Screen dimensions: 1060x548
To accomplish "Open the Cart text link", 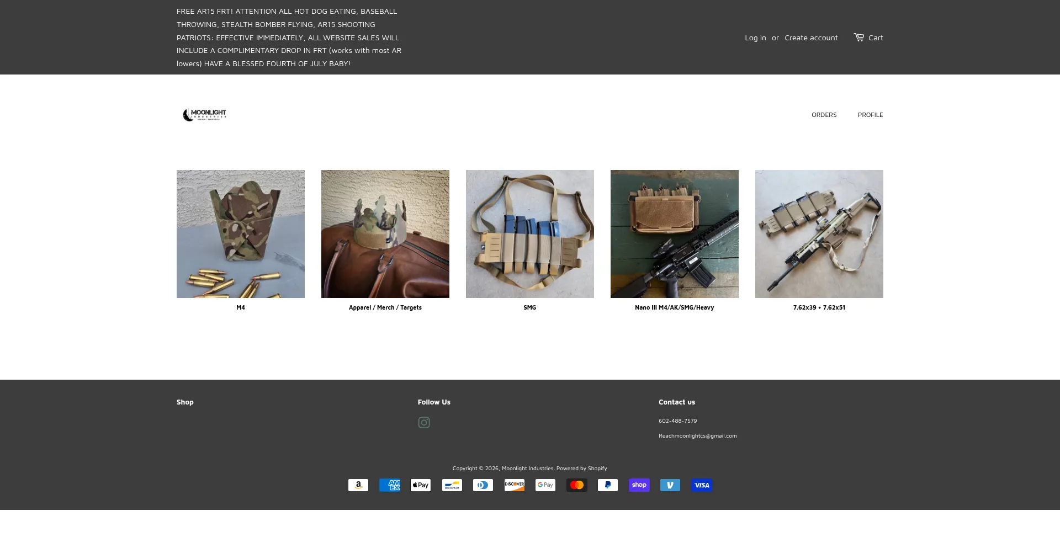I will pyautogui.click(x=876, y=38).
